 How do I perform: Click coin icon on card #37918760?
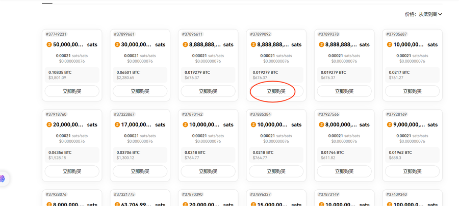49,124
